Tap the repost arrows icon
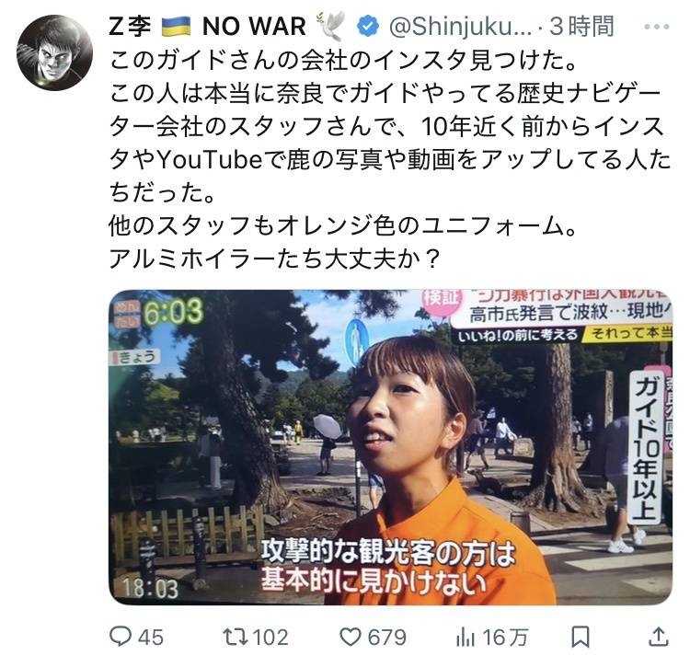Image resolution: width=690 pixels, height=667 pixels. click(235, 637)
